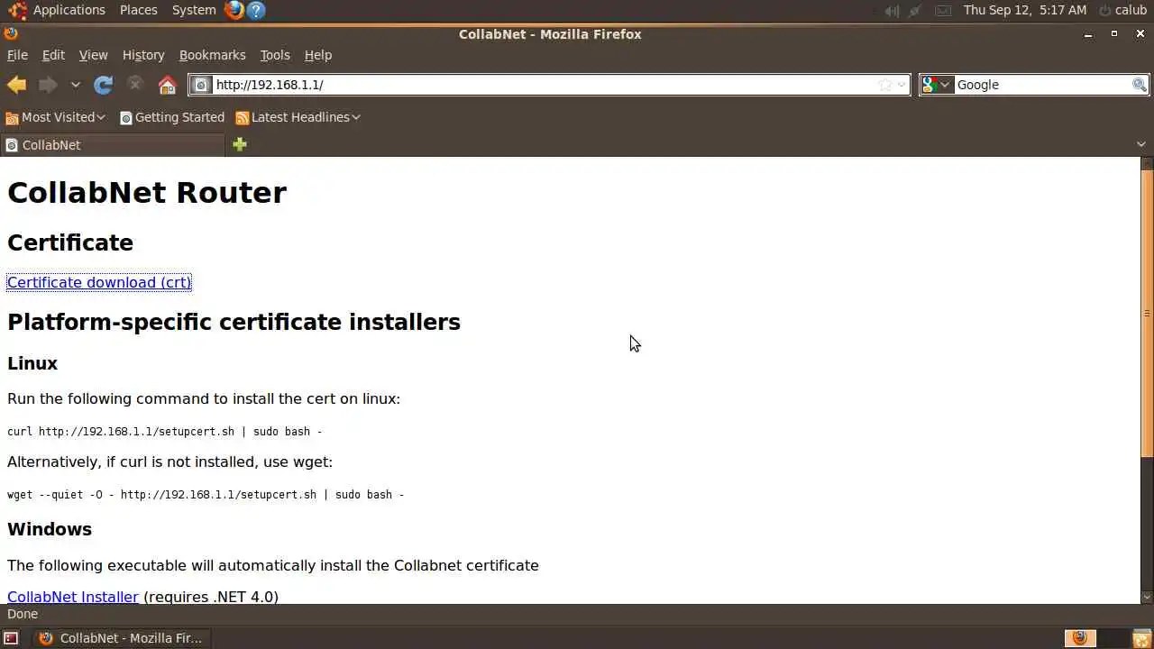Open the Help menu
The width and height of the screenshot is (1154, 649).
tap(317, 55)
